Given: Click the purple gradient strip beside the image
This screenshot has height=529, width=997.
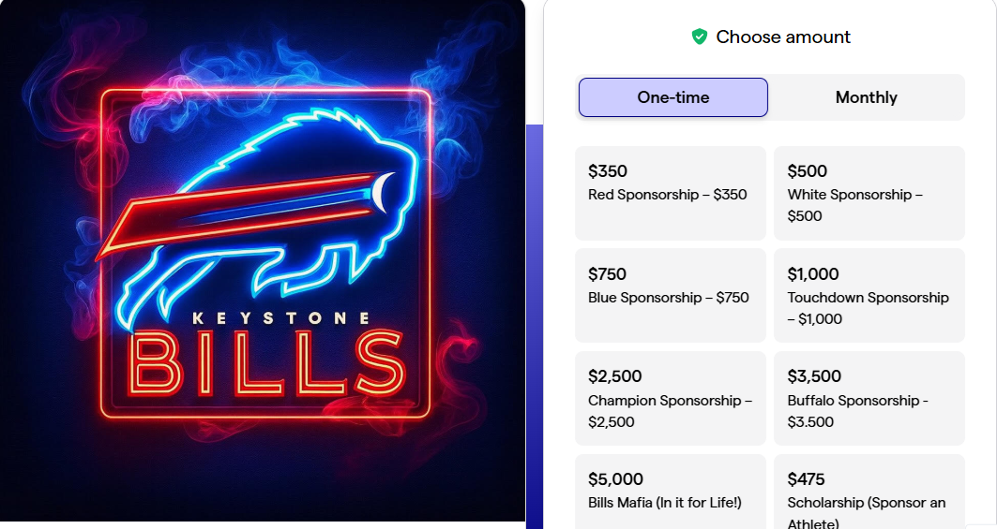Looking at the screenshot, I should [535, 328].
